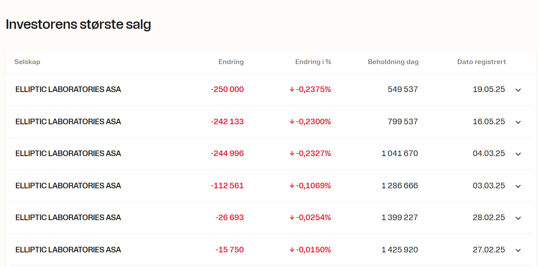
Task: Click the down arrow beside -0,1069%
Action: point(292,186)
